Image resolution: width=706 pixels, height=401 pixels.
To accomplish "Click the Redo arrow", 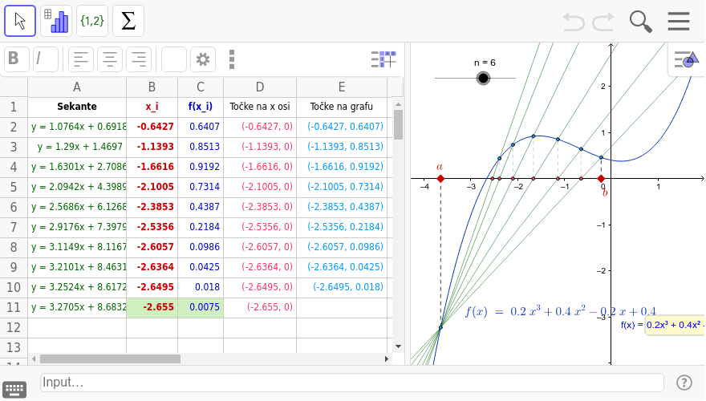I will click(x=603, y=22).
